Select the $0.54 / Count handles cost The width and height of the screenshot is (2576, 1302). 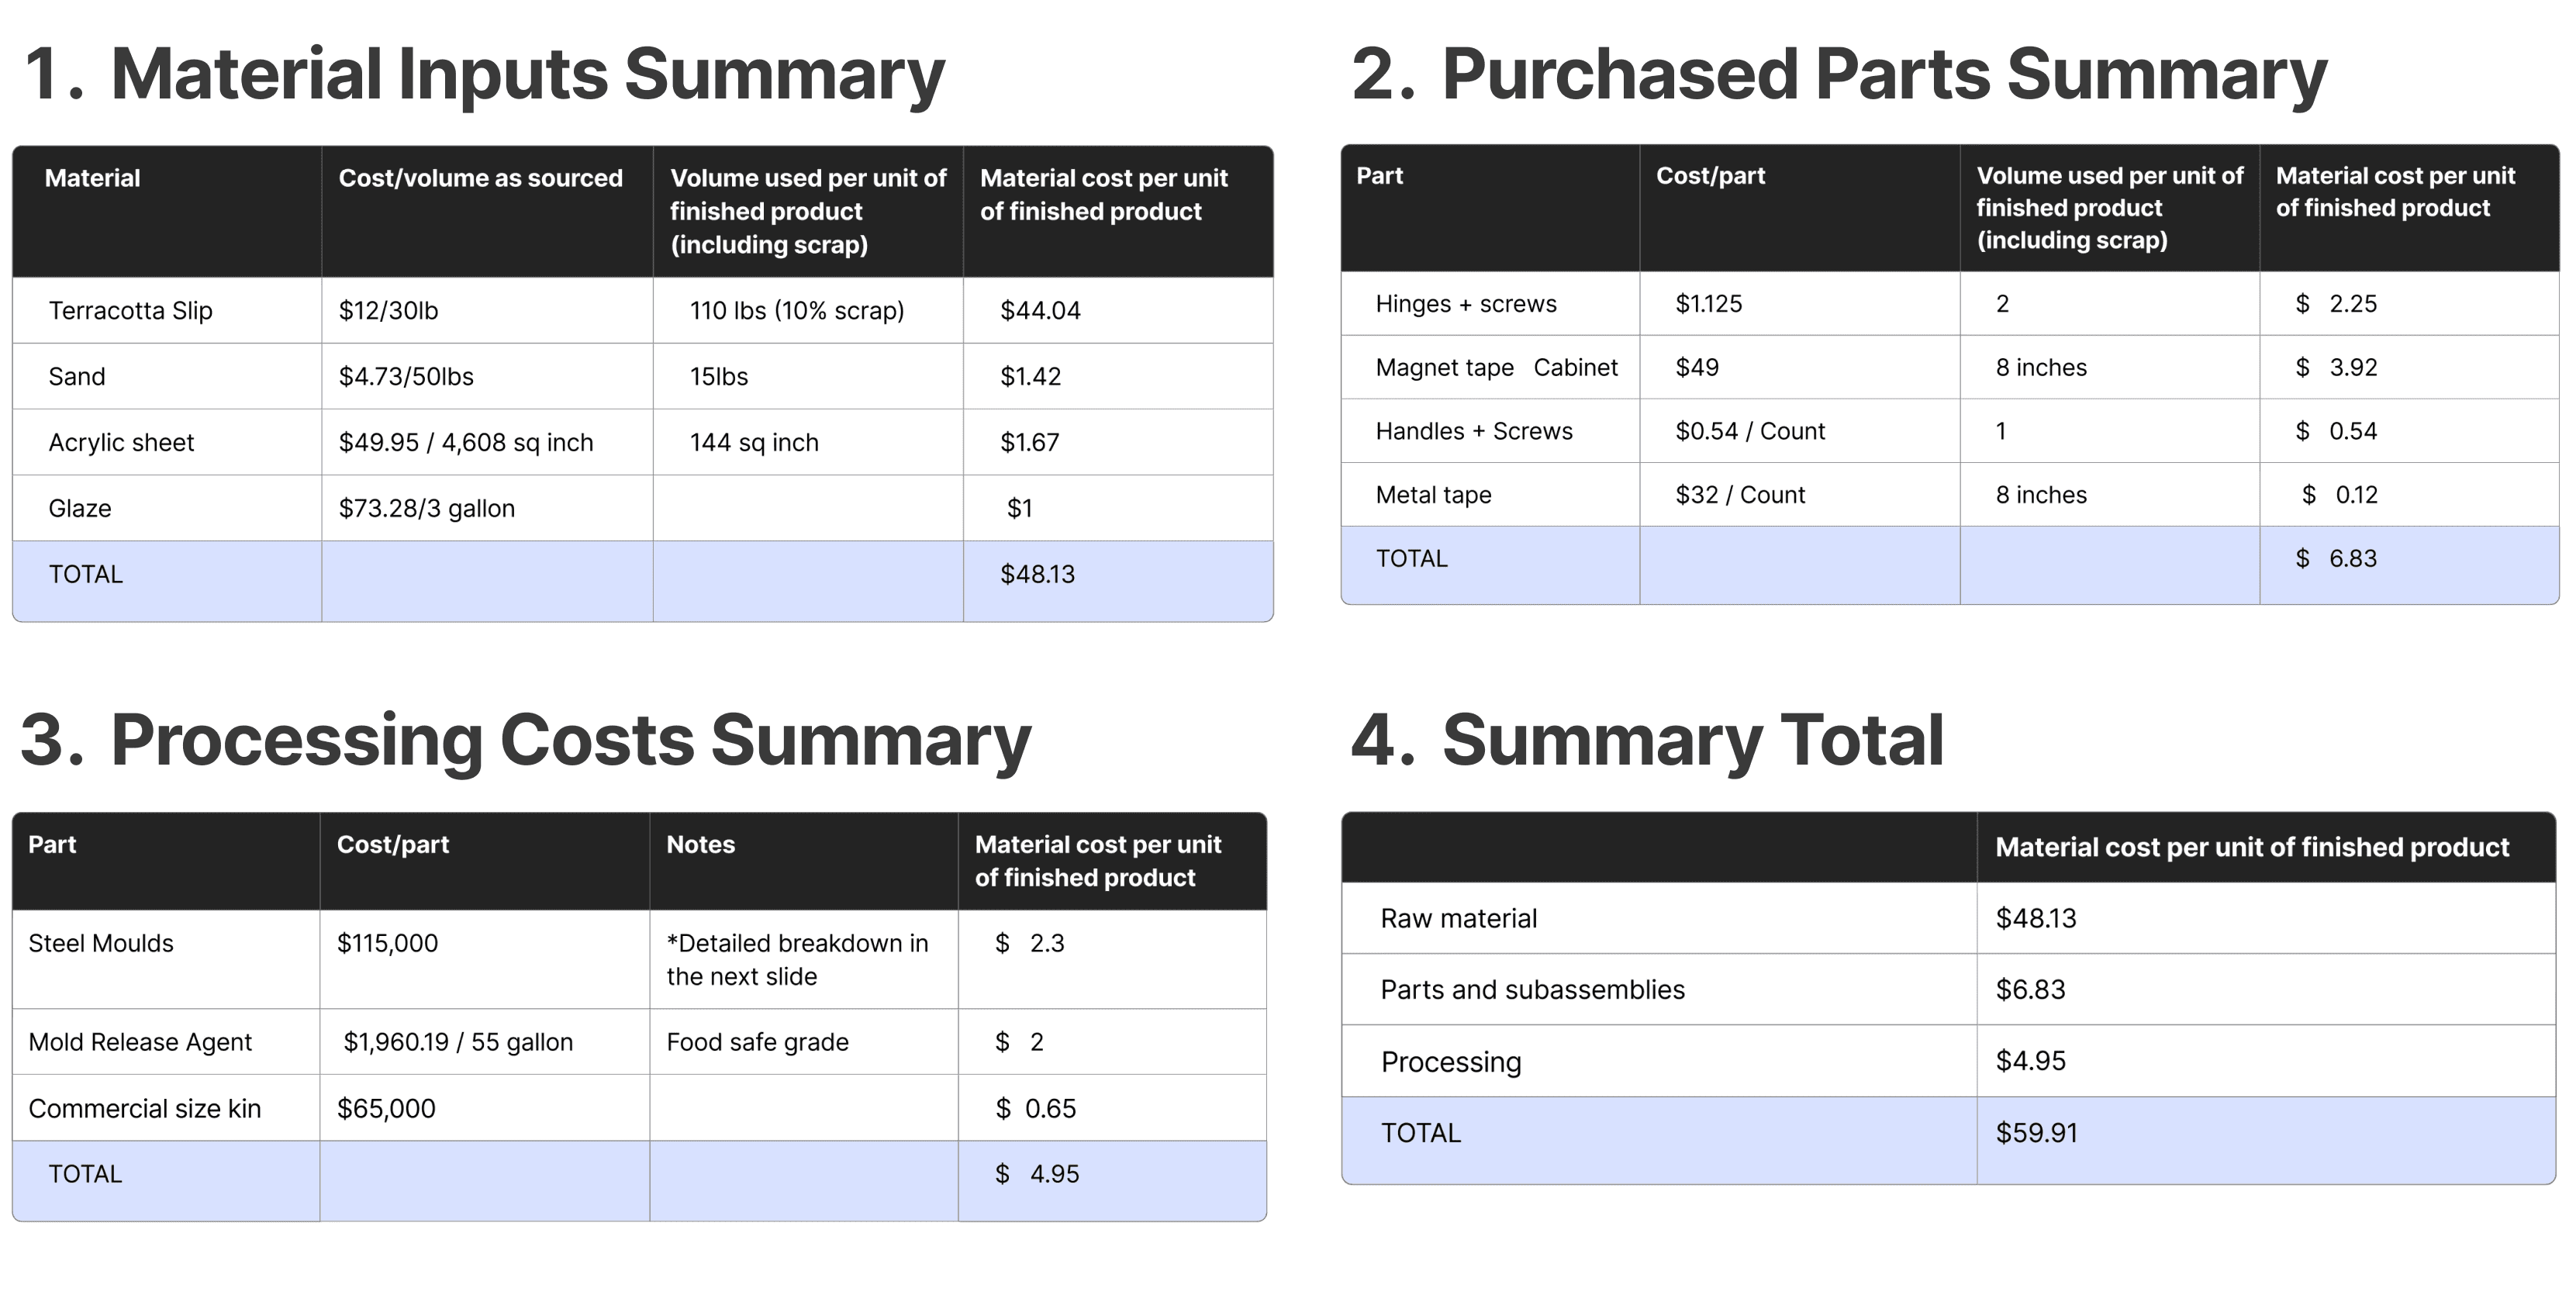1750,432
